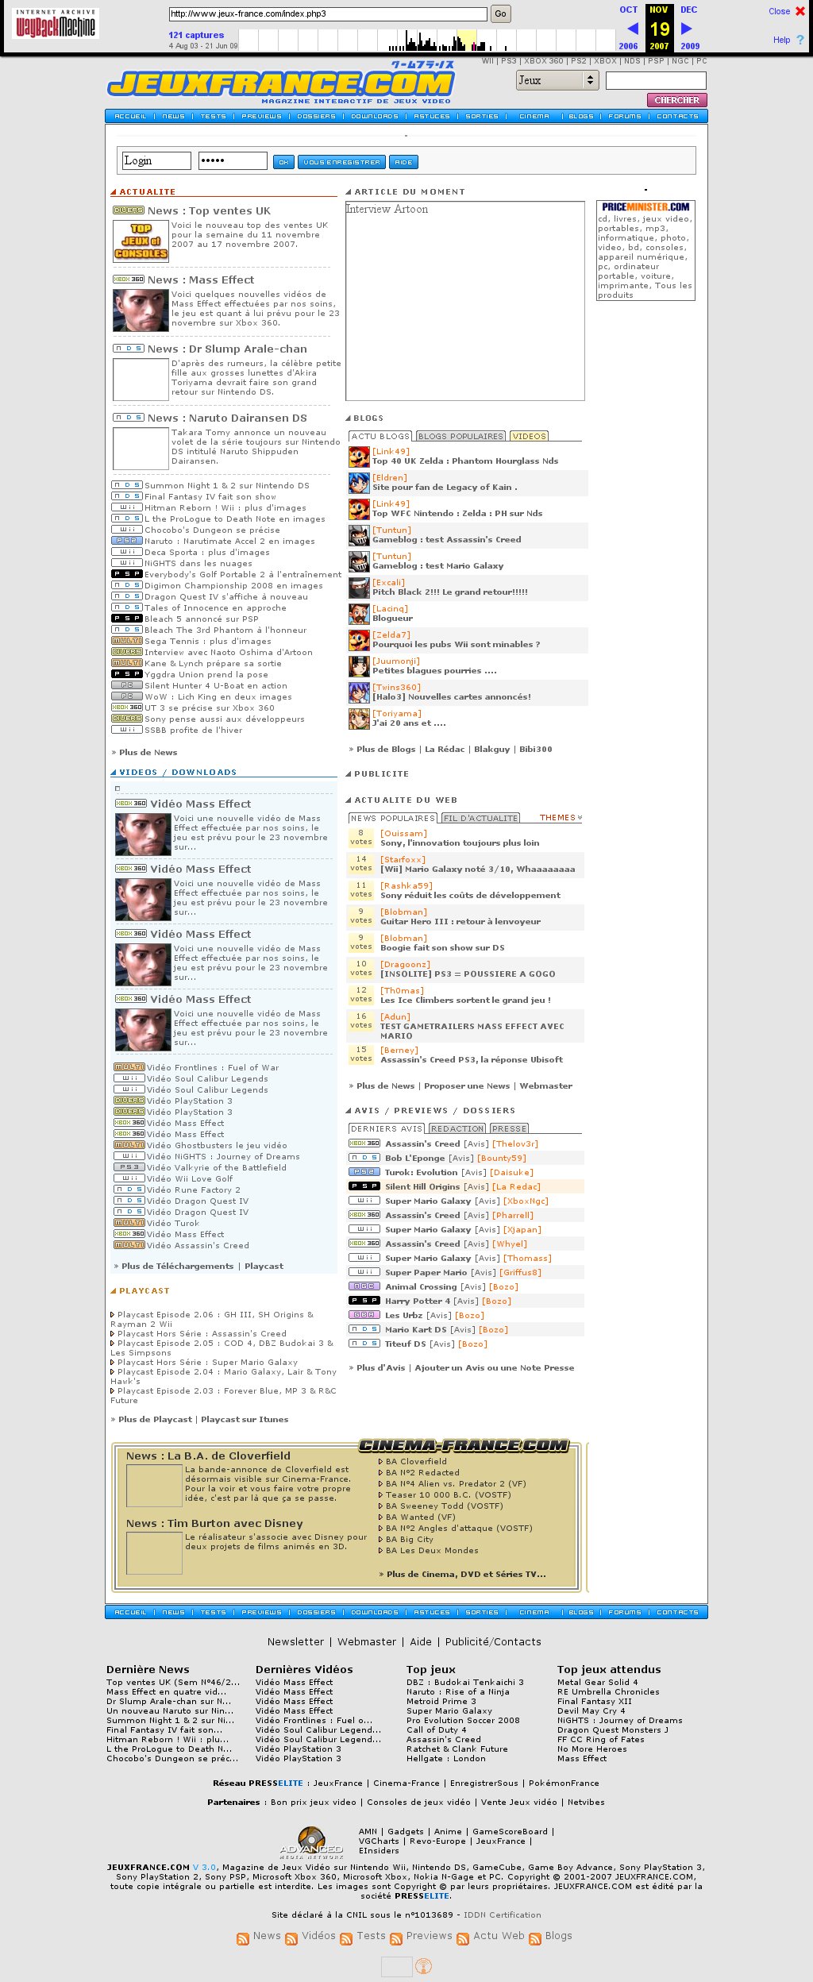813x1982 pixels.
Task: Click Toriyama's avatar in blogs list
Action: (x=359, y=719)
